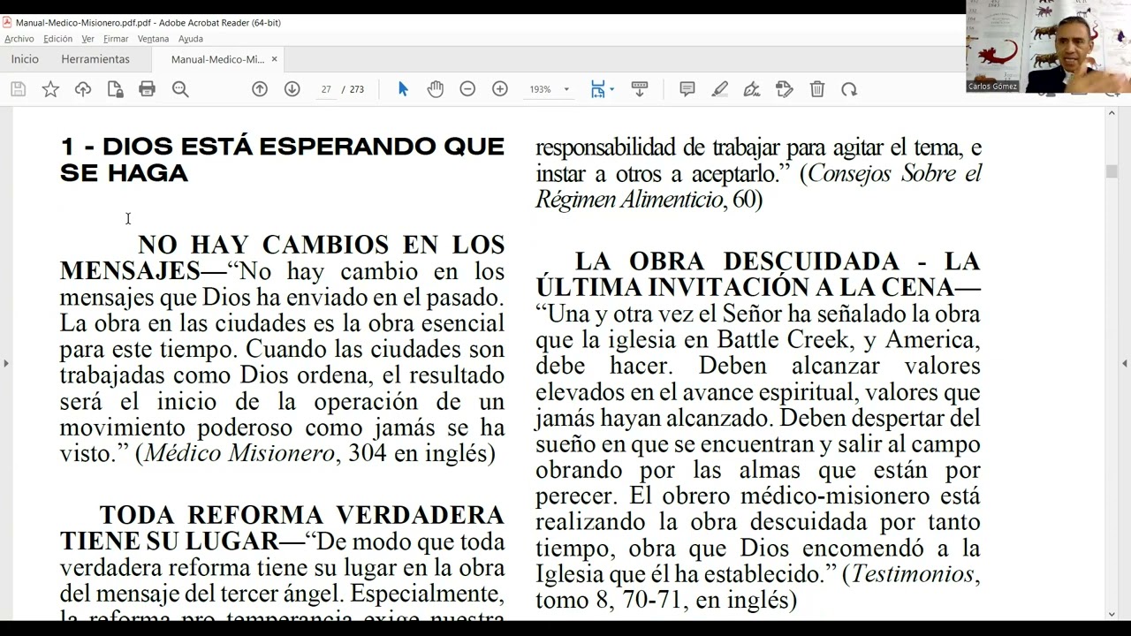Open the Edición menu
This screenshot has height=636, width=1131.
pyautogui.click(x=58, y=39)
